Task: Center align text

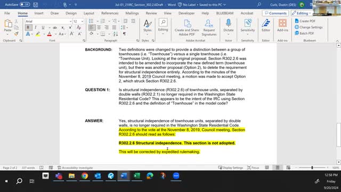Action: coord(99,27)
